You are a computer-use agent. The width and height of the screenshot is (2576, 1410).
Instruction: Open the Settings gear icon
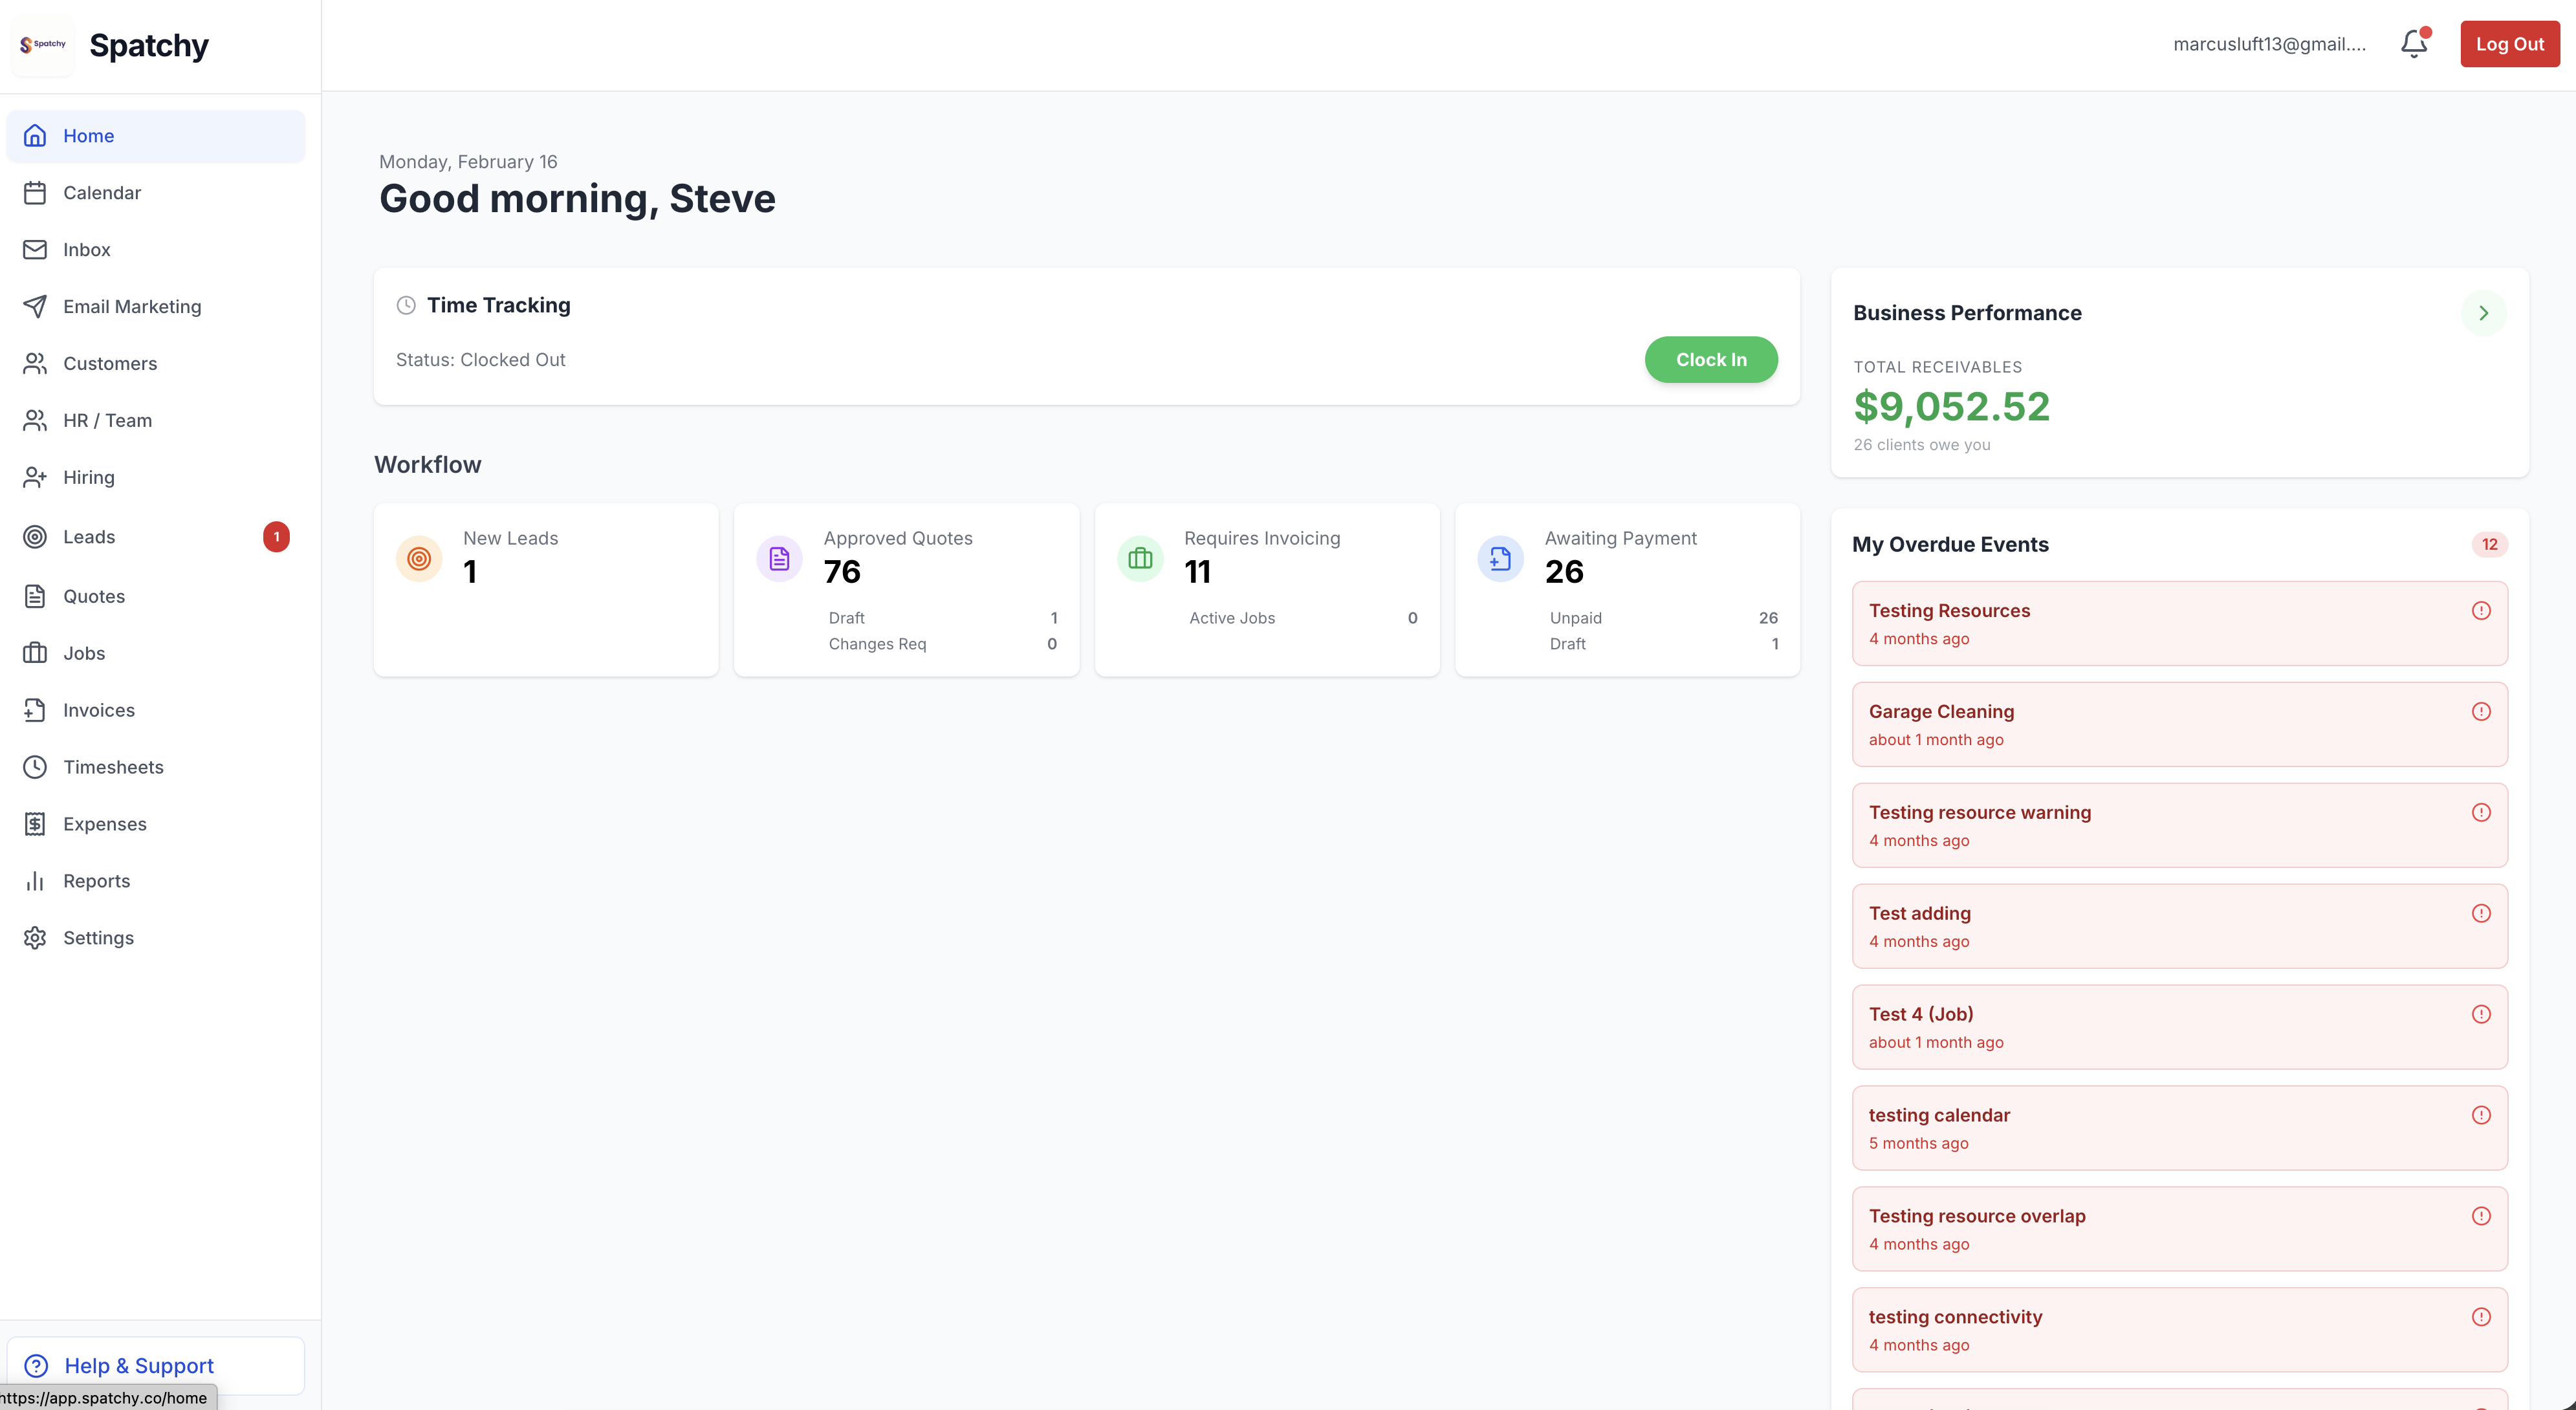click(x=35, y=939)
